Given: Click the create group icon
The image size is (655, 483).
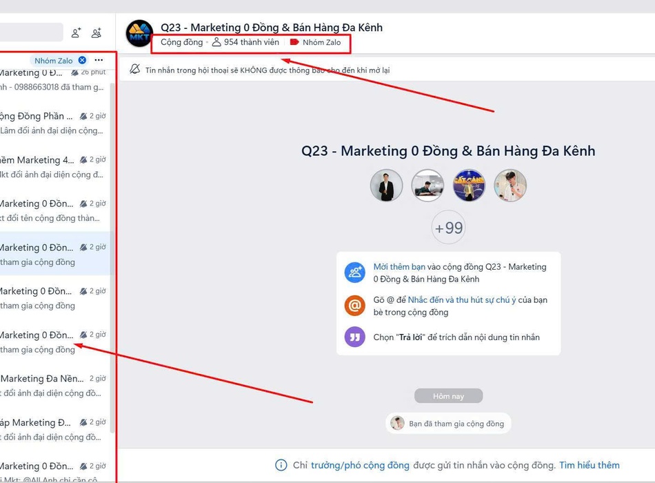Looking at the screenshot, I should 97,32.
